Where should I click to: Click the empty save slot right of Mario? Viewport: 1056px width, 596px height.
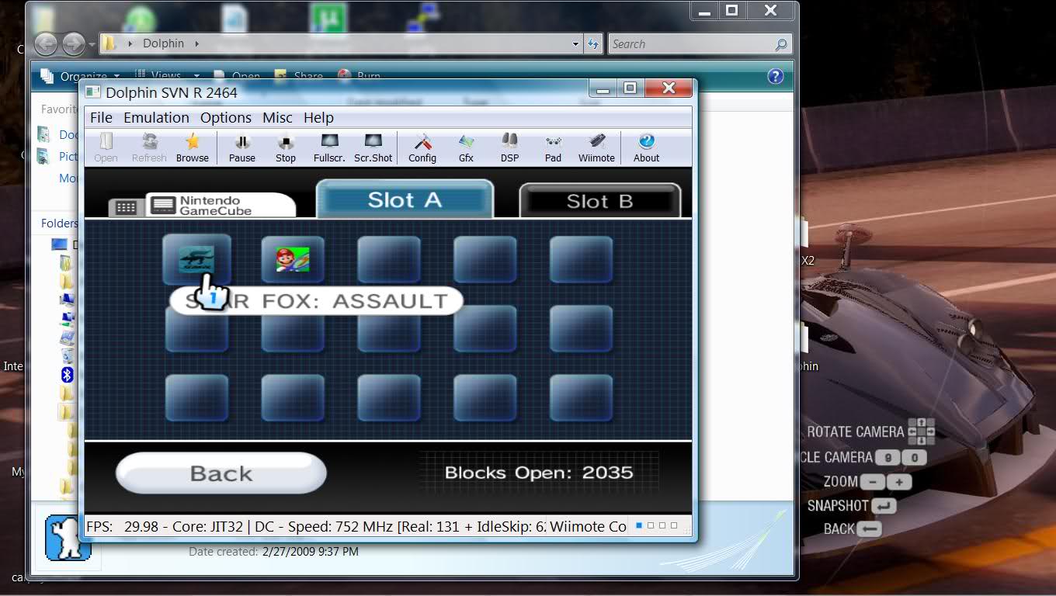coord(389,259)
